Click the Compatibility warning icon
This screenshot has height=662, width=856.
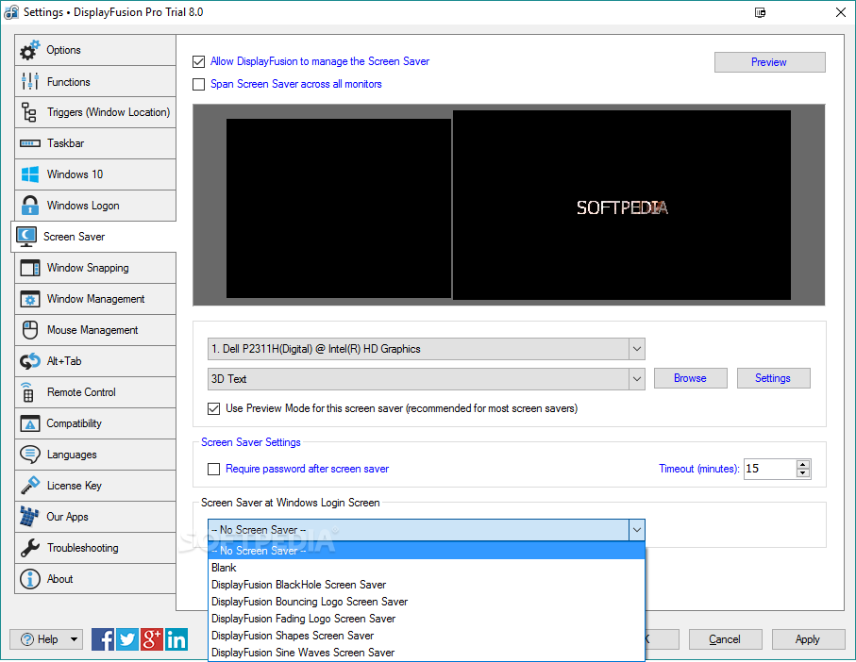tap(30, 423)
